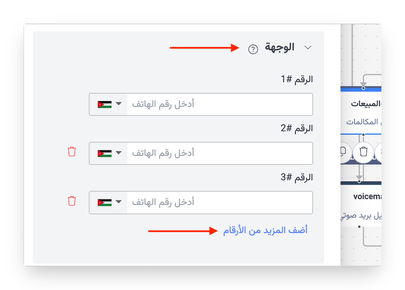Screen dimensions: 405x290
Task: Click the Jordan flag in number #1 field
Action: click(104, 105)
